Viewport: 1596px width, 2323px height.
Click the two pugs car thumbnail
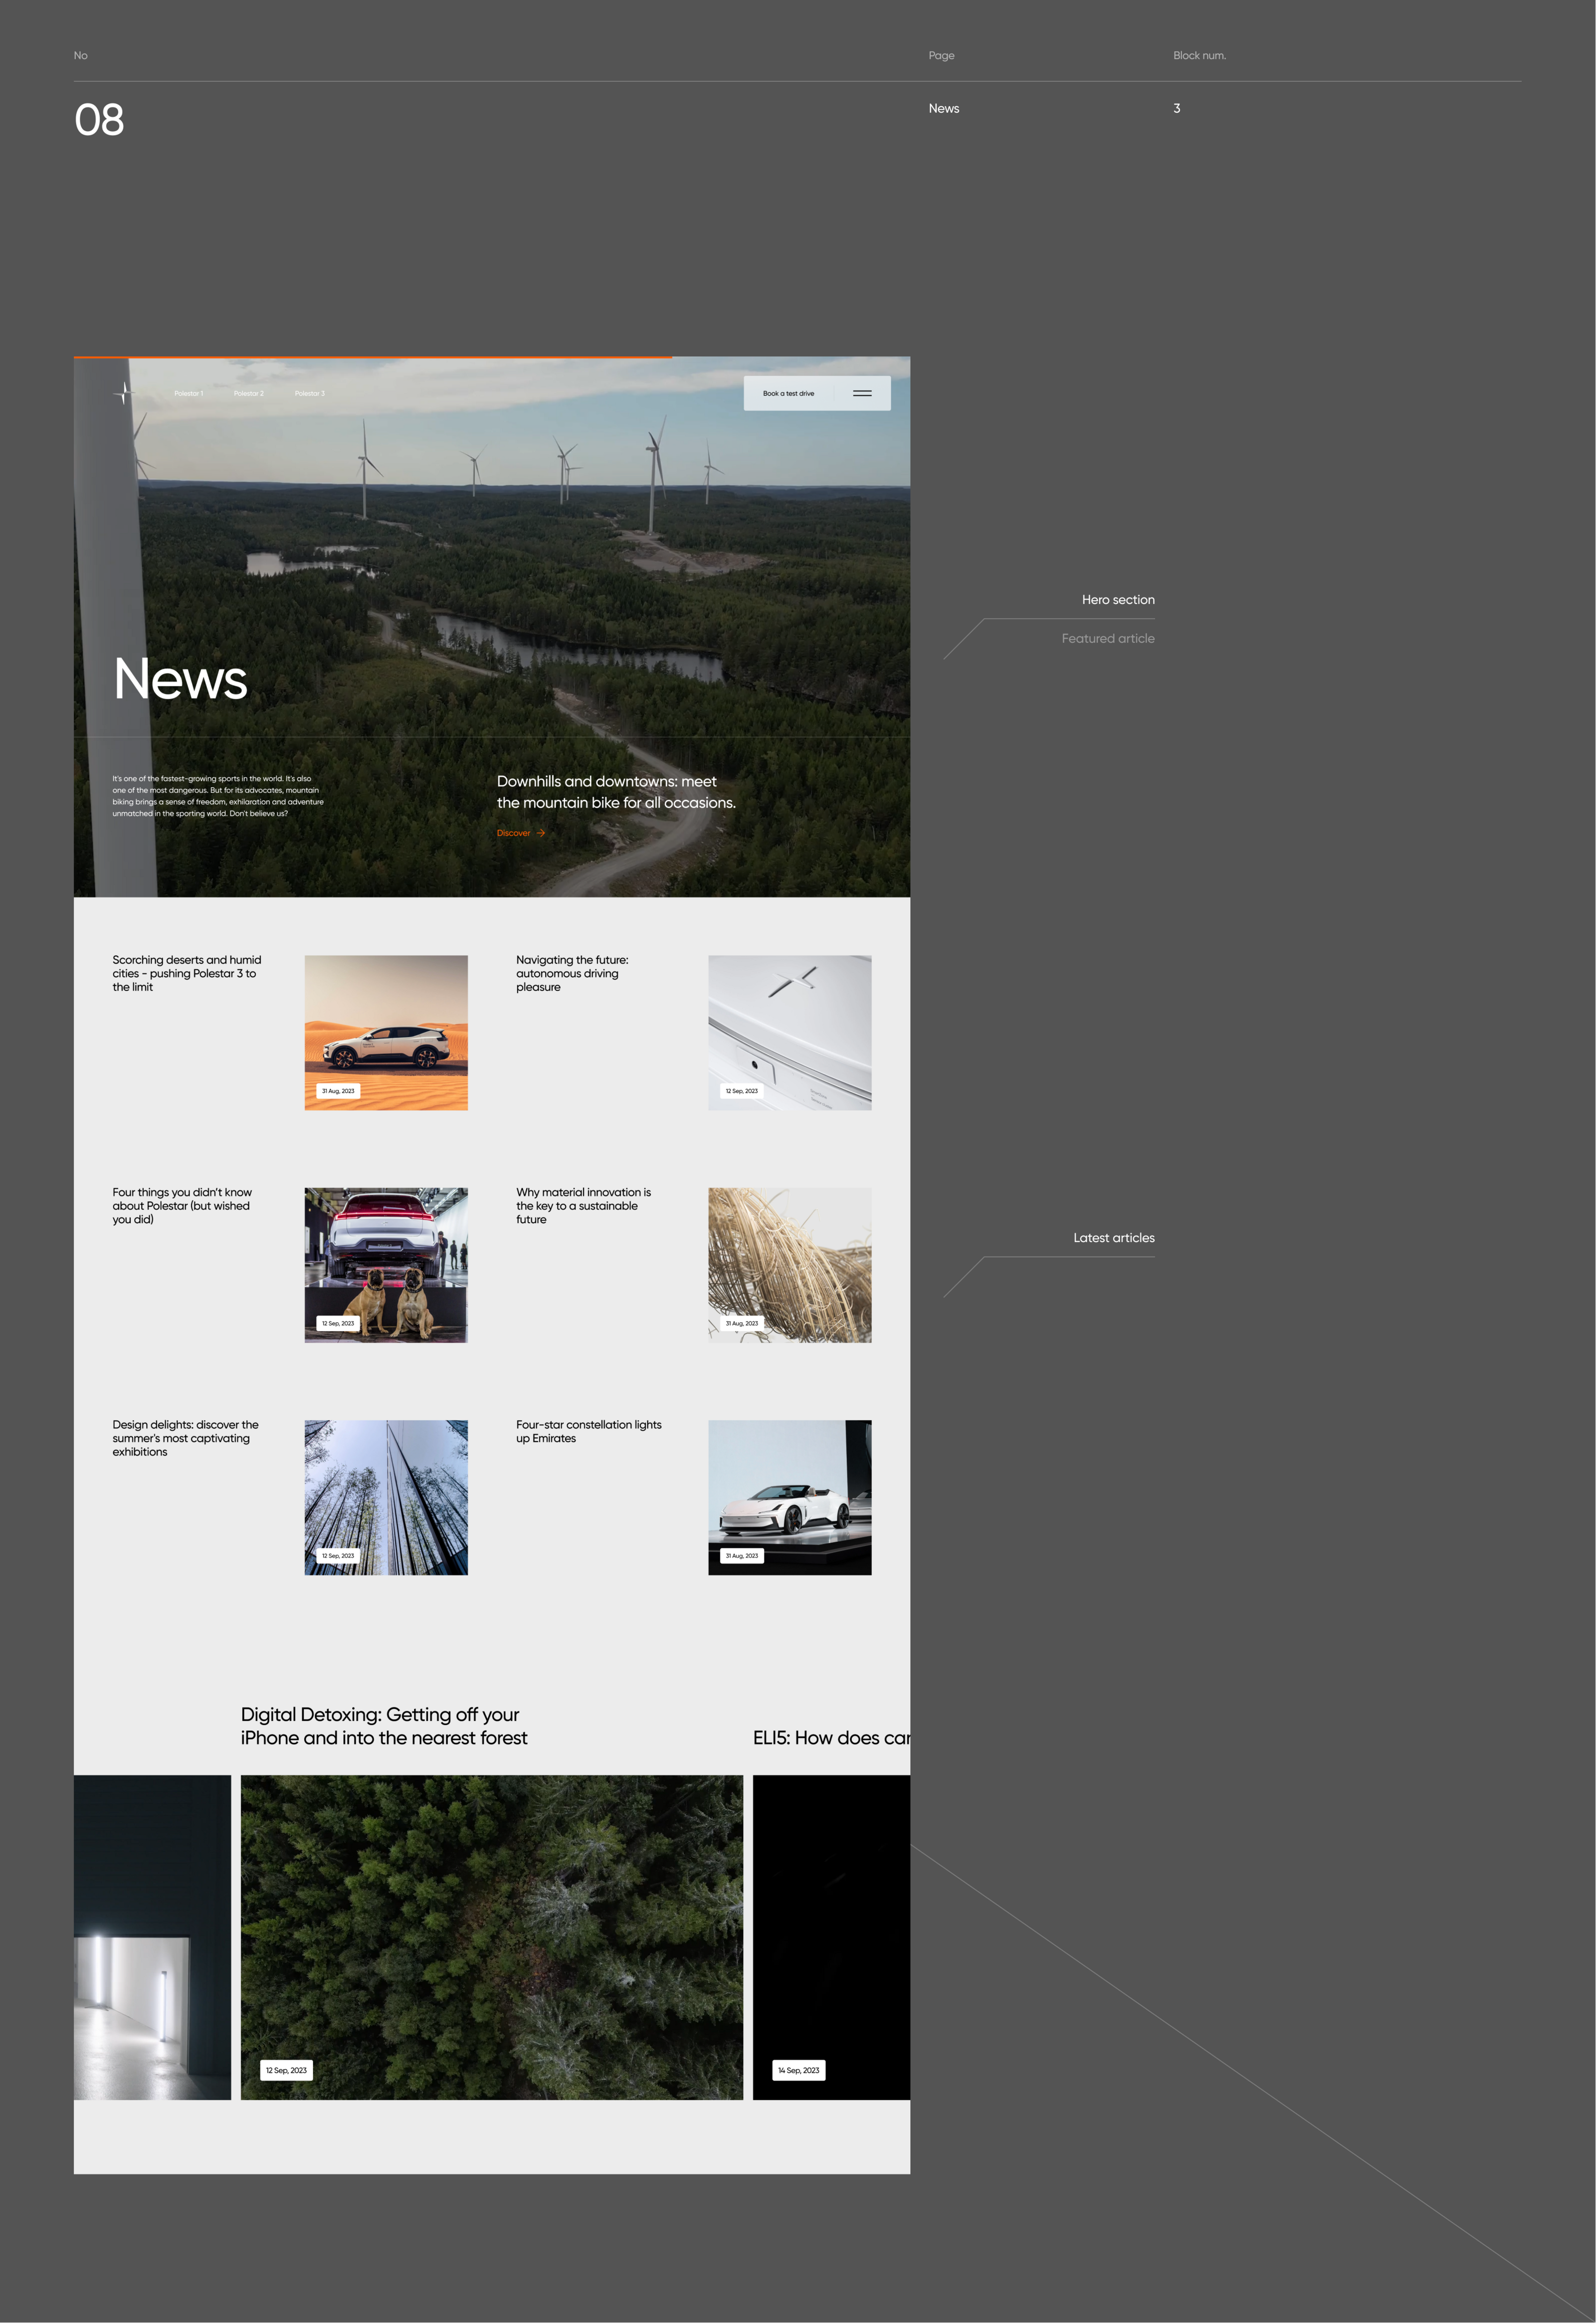click(386, 1265)
